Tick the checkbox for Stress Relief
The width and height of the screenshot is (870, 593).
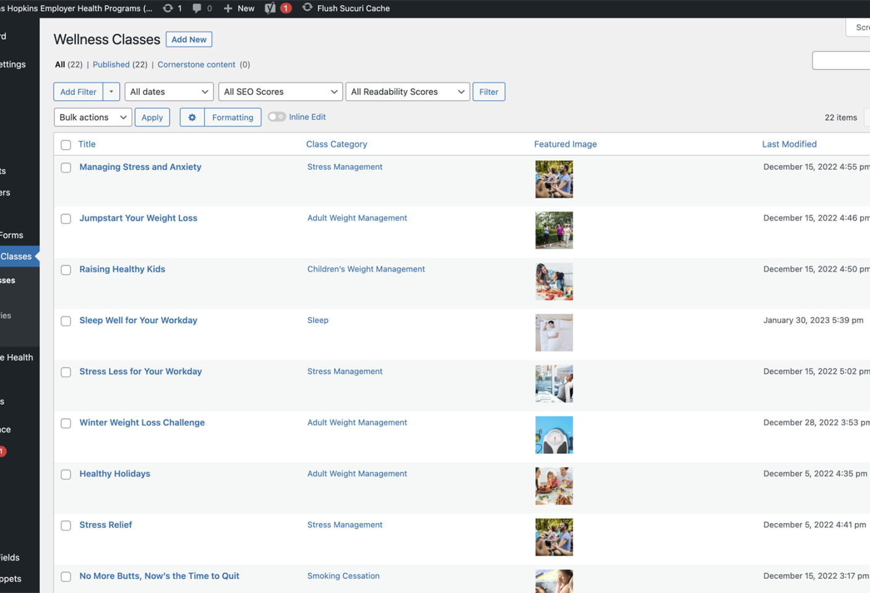point(66,526)
